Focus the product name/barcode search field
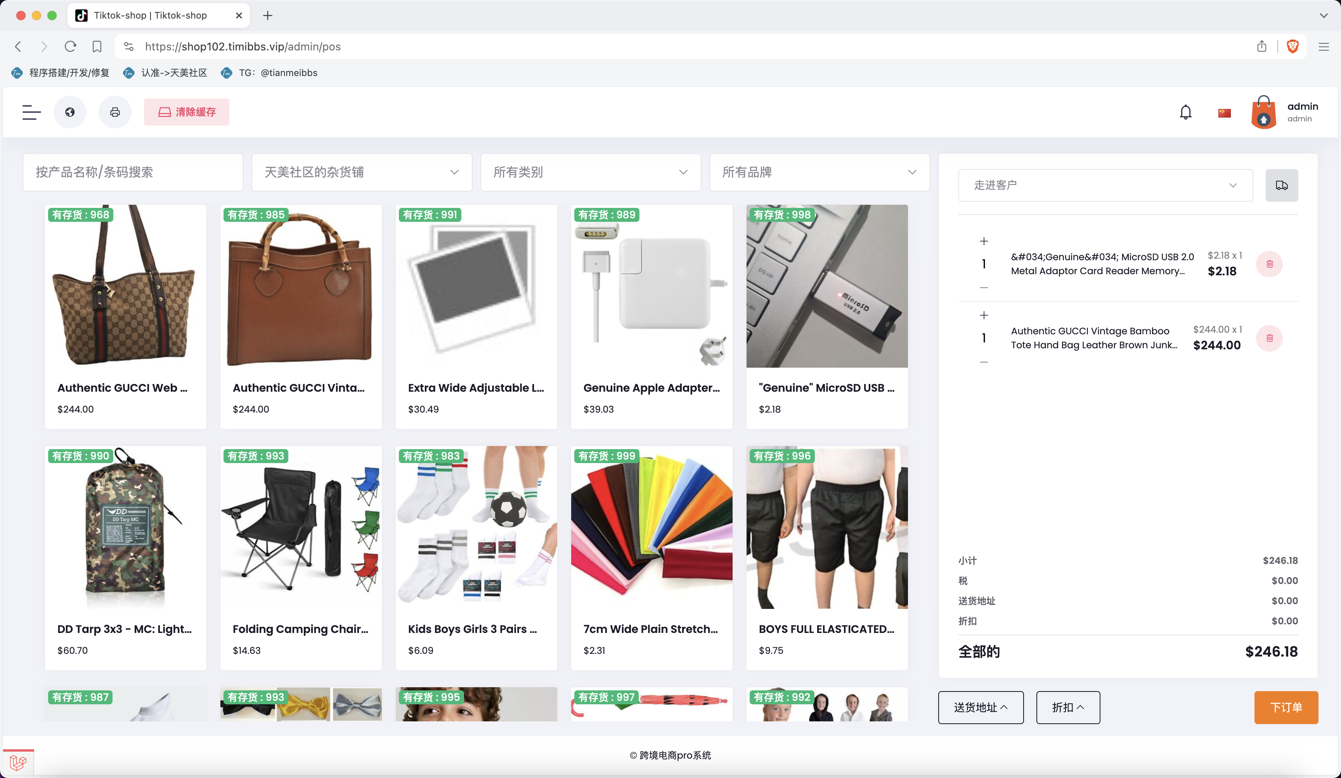 click(133, 172)
